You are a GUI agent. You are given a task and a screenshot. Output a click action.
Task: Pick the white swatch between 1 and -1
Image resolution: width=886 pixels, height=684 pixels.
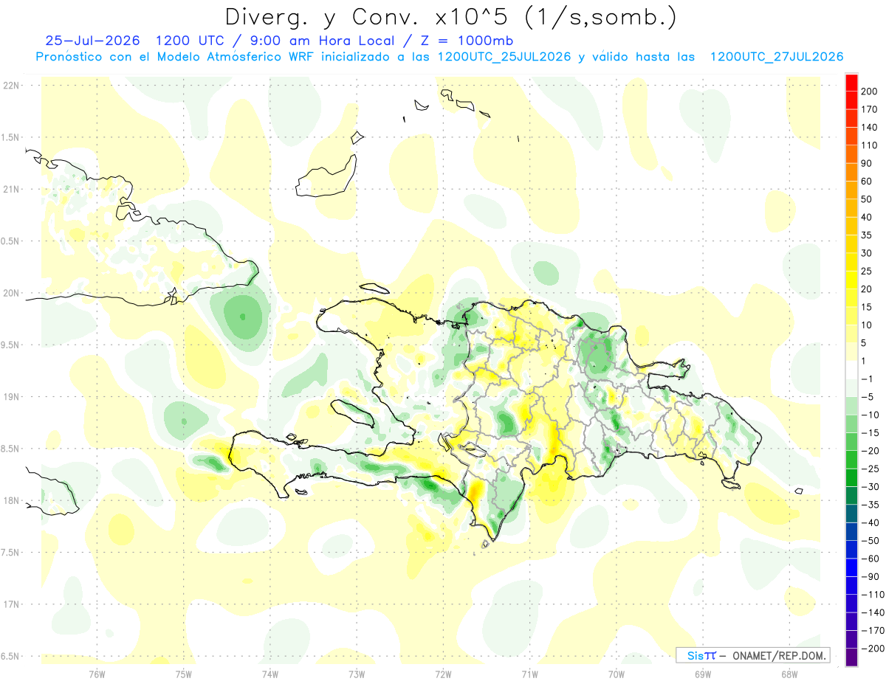(851, 370)
